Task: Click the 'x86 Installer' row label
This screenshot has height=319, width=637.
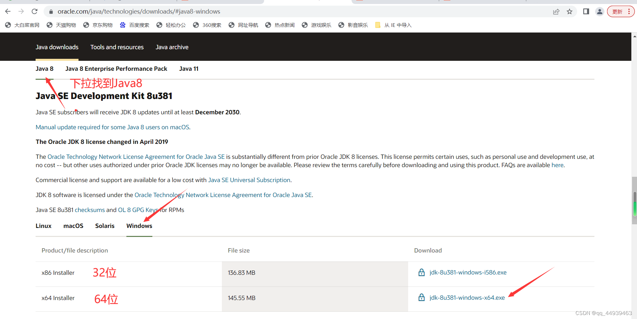Action: click(x=58, y=273)
